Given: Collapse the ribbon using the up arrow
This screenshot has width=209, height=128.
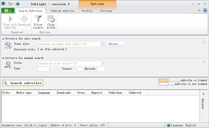Looking at the screenshot, I should click(199, 10).
